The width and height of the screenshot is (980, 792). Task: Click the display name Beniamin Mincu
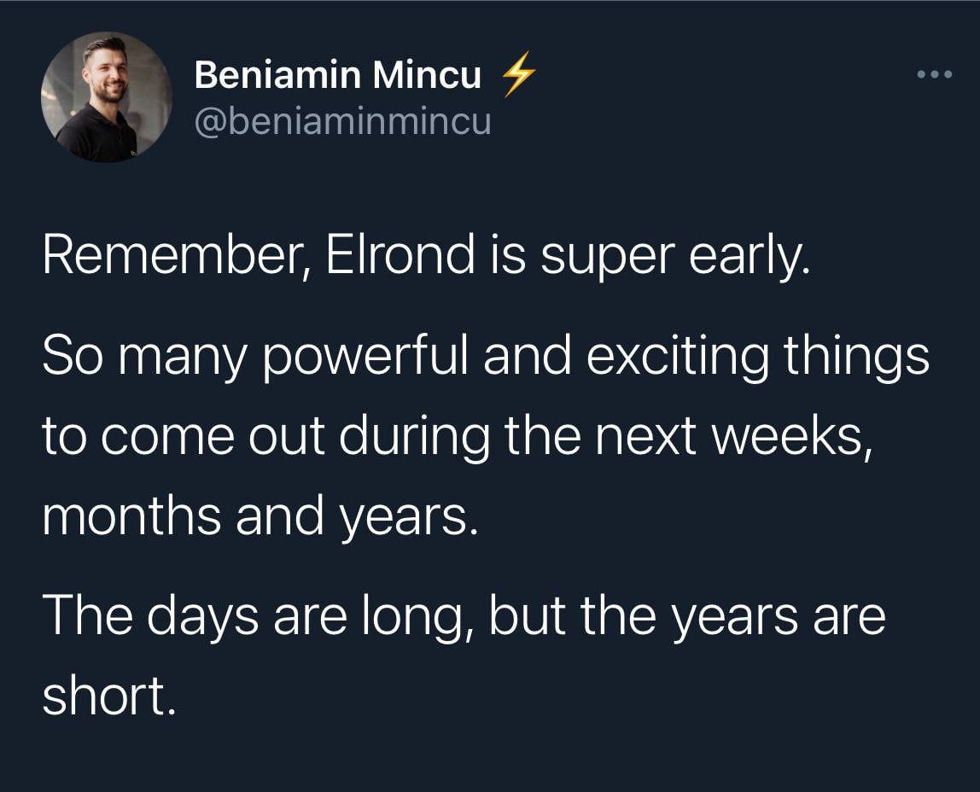337,77
